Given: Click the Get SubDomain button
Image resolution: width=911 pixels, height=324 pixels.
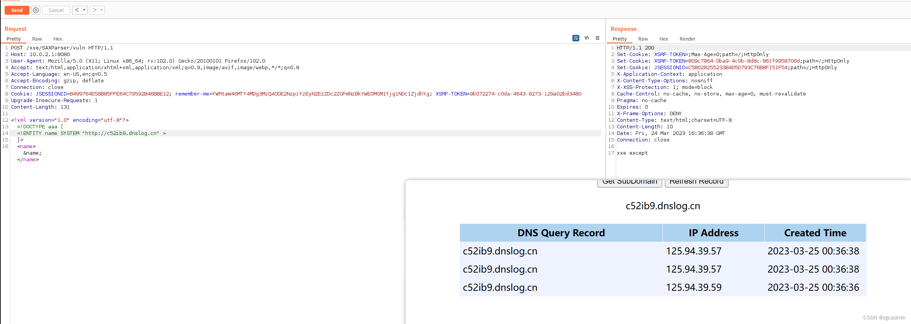Looking at the screenshot, I should coord(630,182).
